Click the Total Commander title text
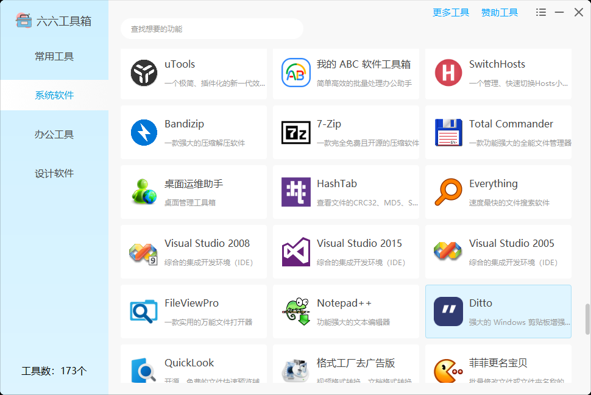 tap(511, 124)
